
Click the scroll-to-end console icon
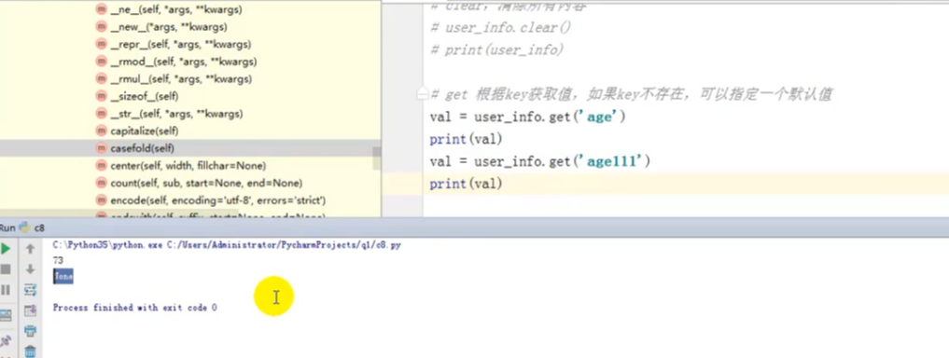click(x=30, y=310)
